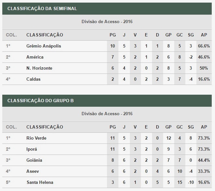Screen dimensions: 215x191
Task: Click N. Horizonte team name
Action: pyautogui.click(x=39, y=68)
